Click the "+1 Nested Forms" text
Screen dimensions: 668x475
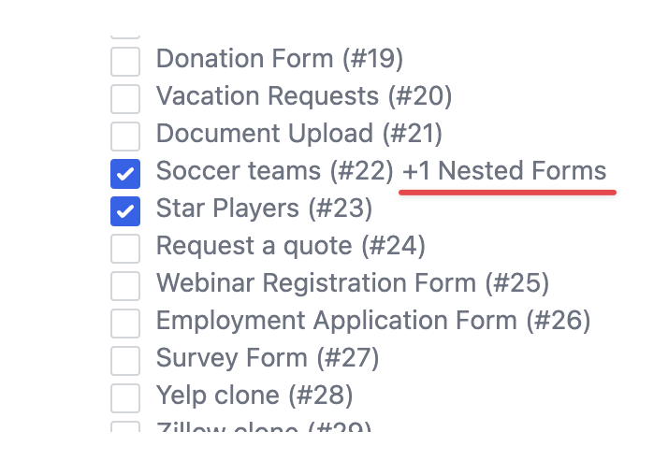[x=504, y=172]
